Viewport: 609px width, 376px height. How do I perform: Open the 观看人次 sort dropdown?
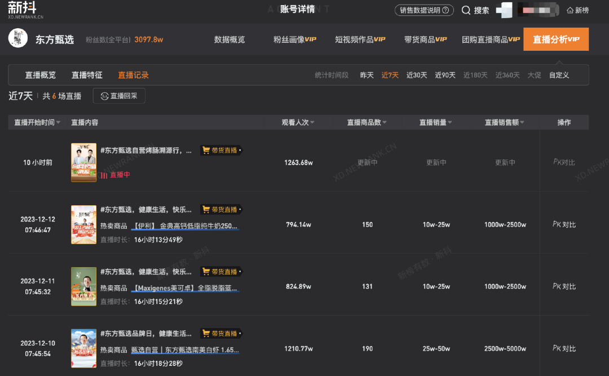[312, 122]
